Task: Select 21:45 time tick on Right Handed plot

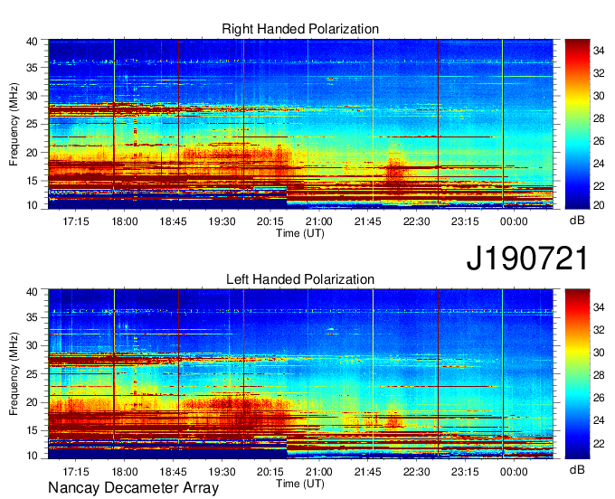Action: [367, 221]
